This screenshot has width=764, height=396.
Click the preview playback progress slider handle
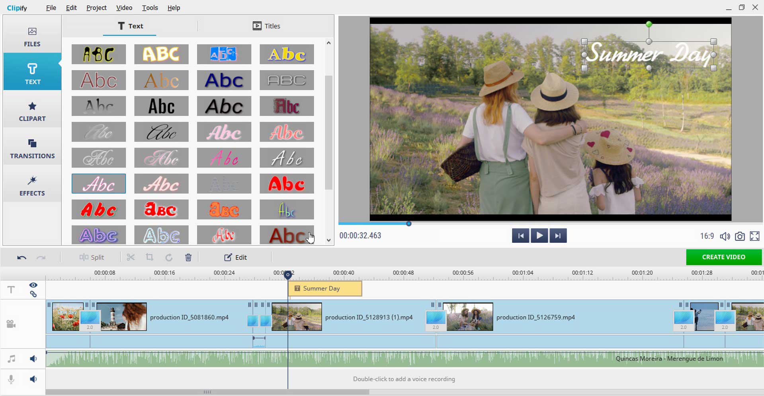408,224
